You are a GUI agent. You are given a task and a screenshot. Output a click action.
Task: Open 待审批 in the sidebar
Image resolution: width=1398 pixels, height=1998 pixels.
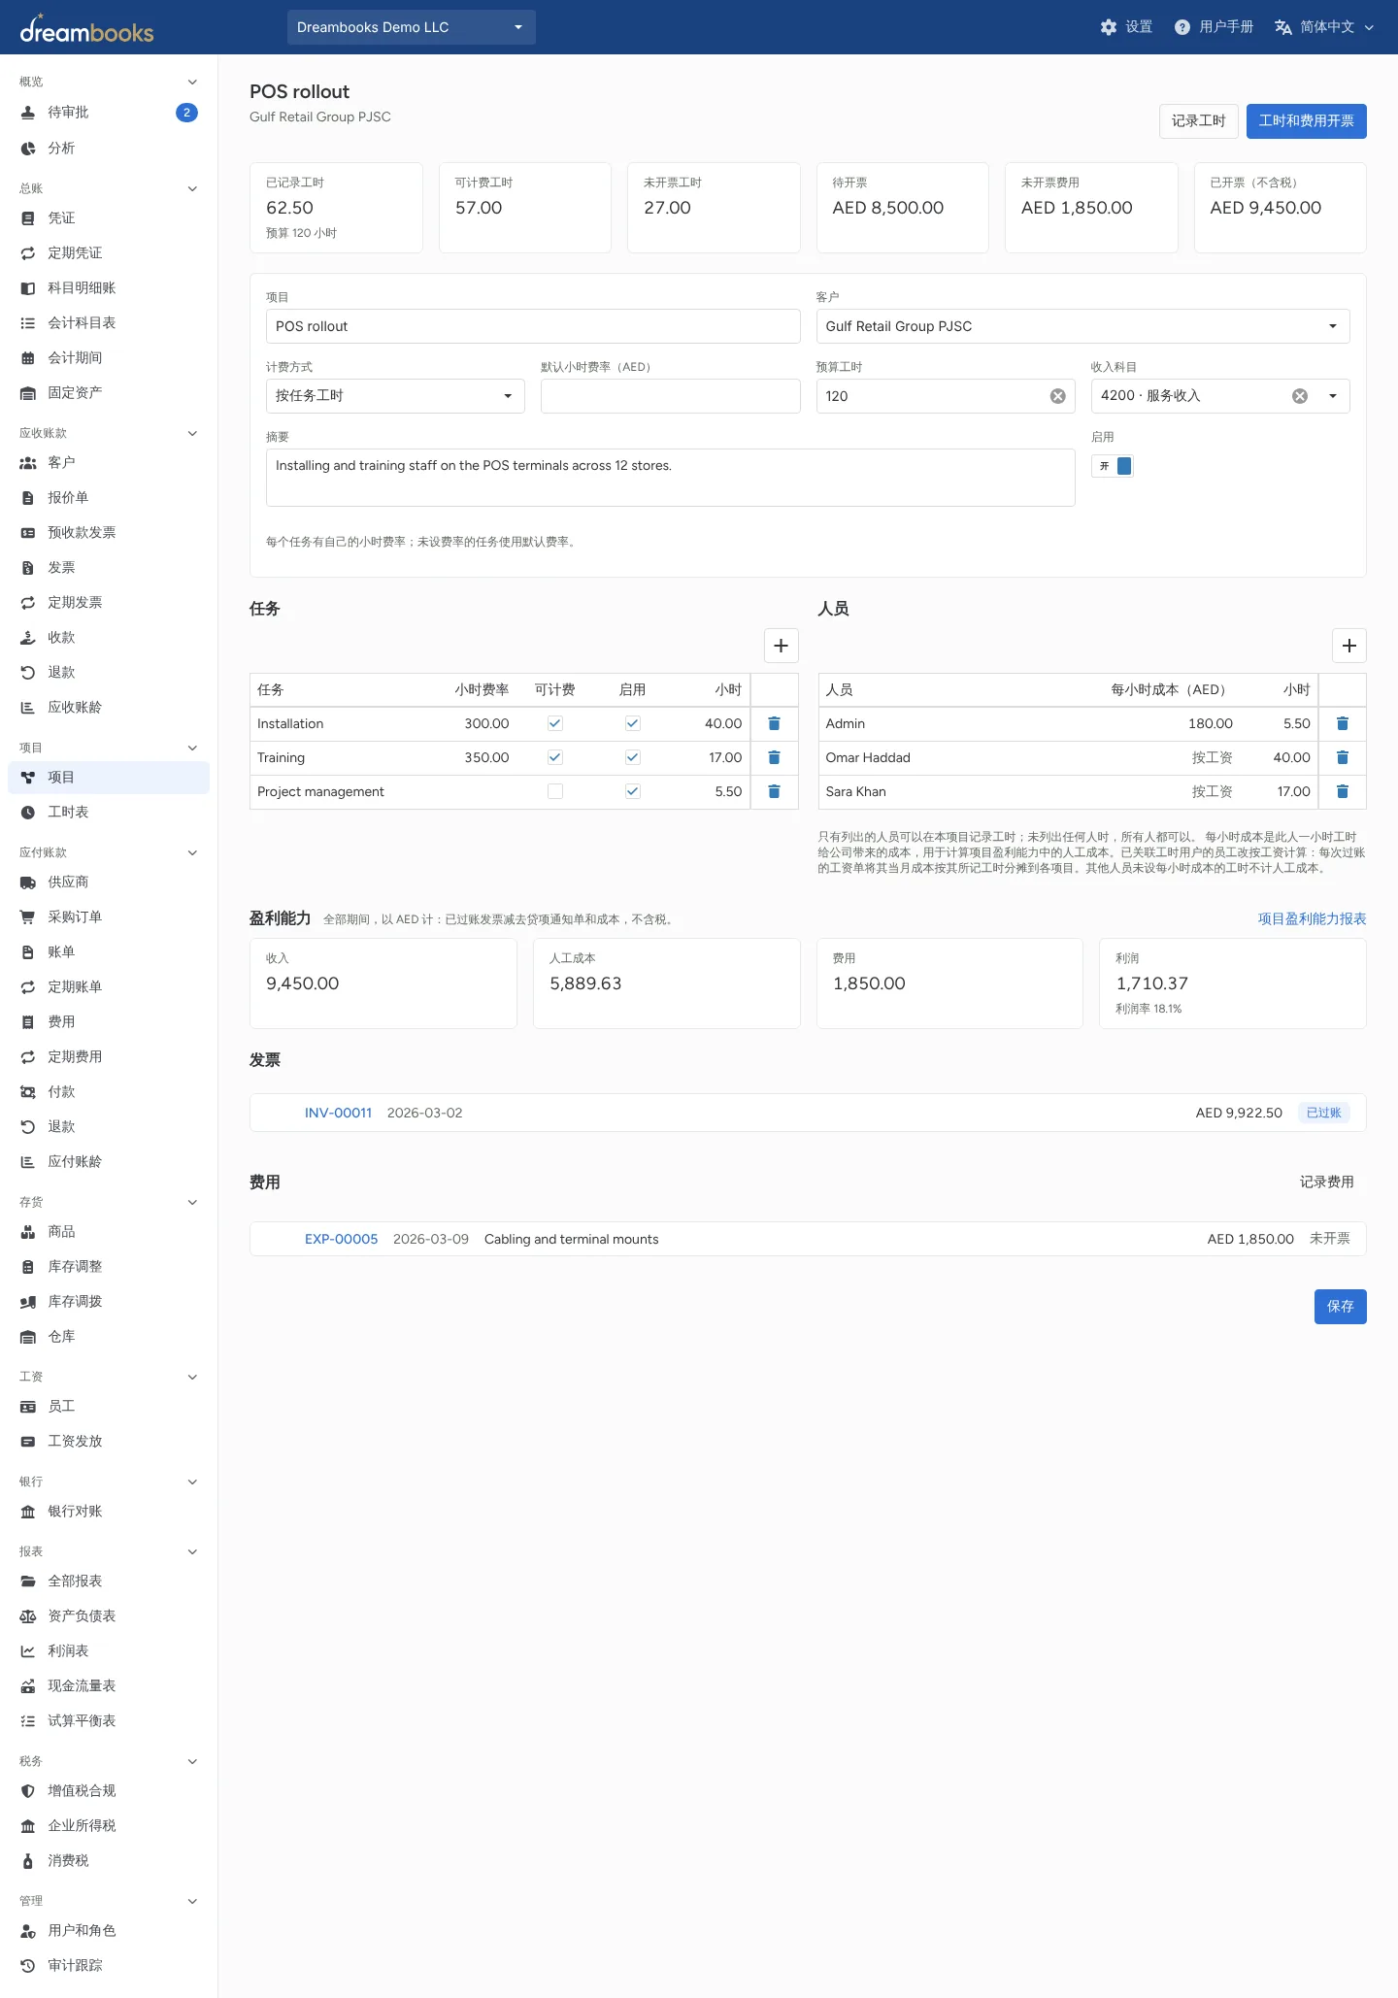tap(109, 113)
